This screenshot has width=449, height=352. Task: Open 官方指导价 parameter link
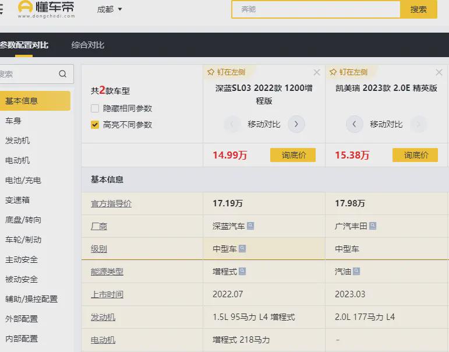(111, 204)
